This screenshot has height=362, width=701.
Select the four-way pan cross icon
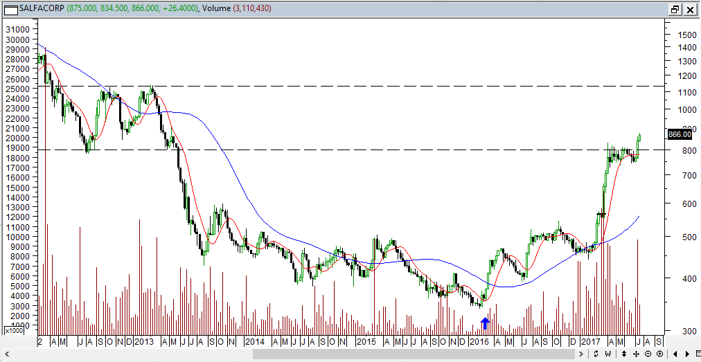click(636, 354)
